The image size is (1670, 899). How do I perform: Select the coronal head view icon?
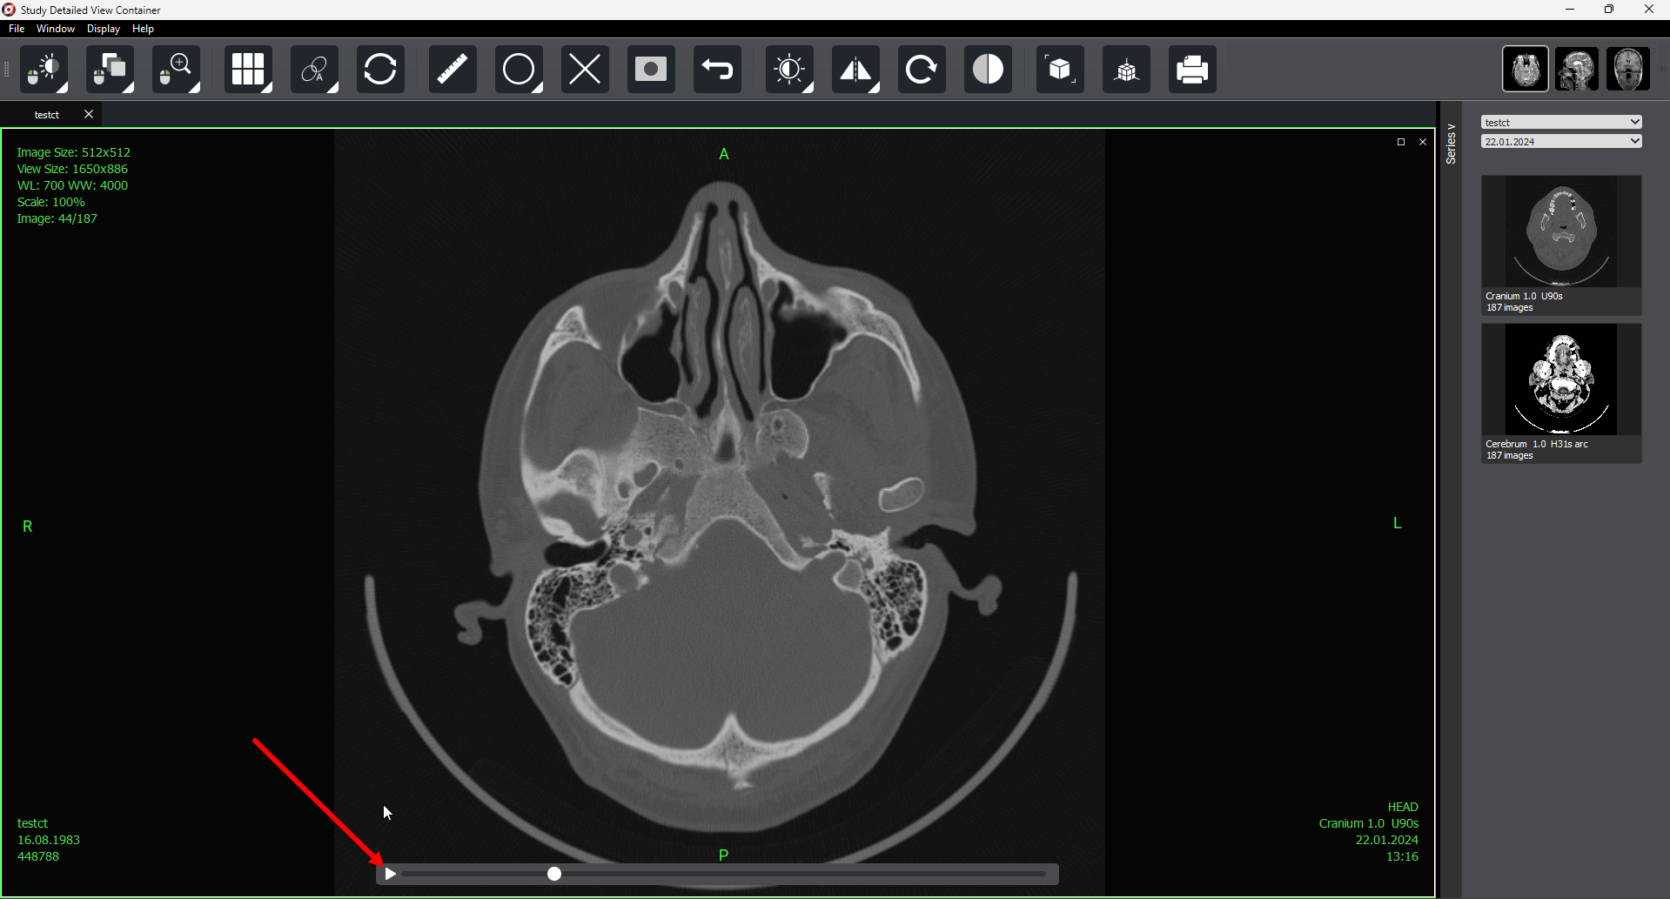click(1627, 69)
